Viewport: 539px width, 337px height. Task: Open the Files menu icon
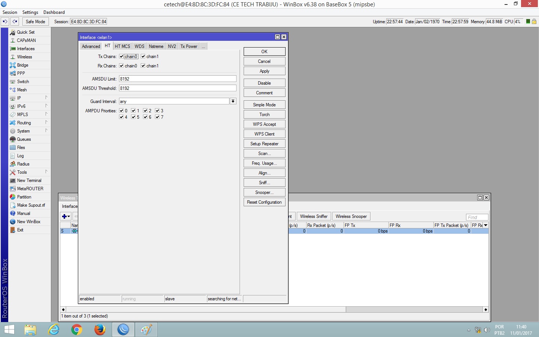click(x=13, y=148)
